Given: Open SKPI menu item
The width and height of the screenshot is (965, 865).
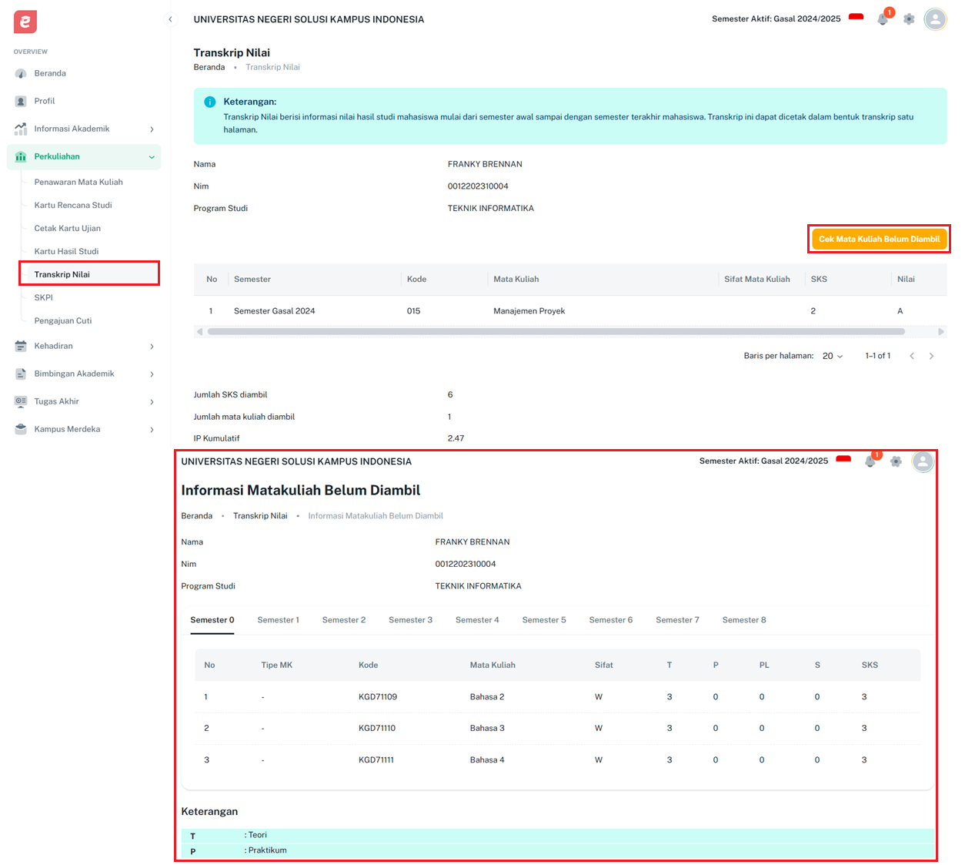Looking at the screenshot, I should point(44,298).
